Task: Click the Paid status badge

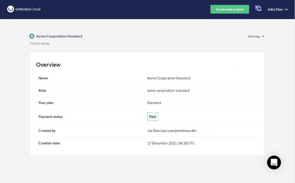Action: point(153,116)
